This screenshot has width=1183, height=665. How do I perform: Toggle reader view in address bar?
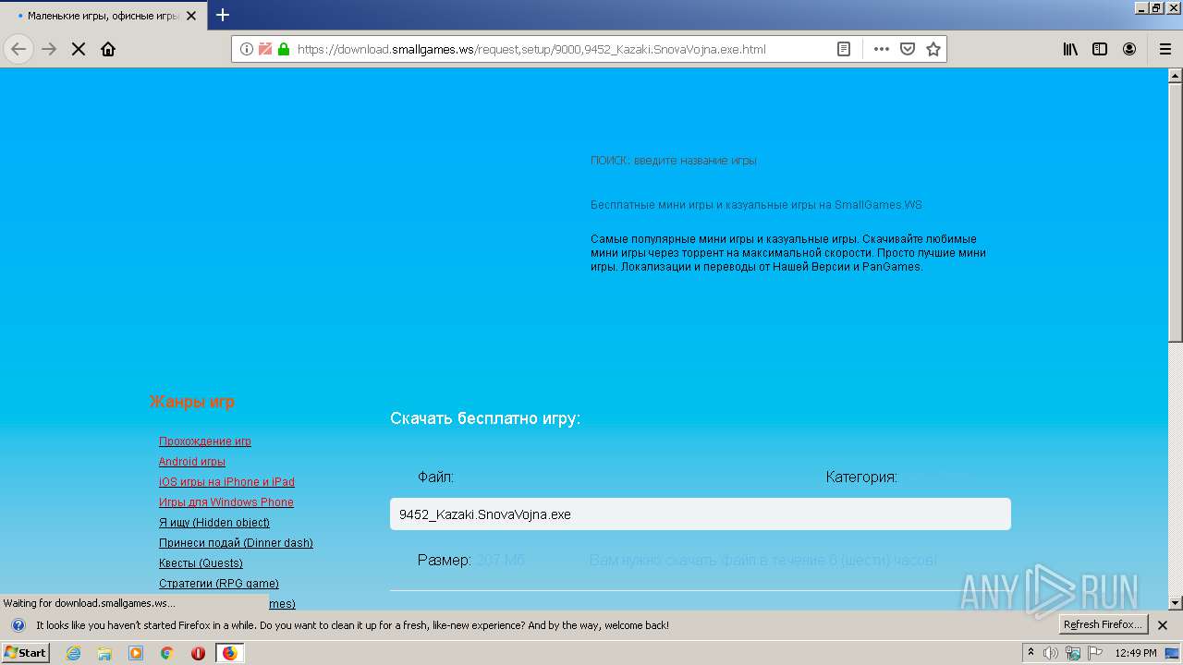coord(844,49)
